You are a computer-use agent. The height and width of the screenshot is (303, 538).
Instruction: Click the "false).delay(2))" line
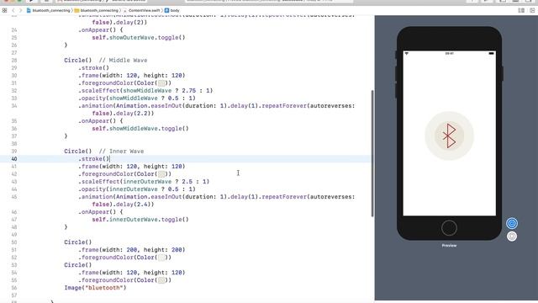(119, 23)
